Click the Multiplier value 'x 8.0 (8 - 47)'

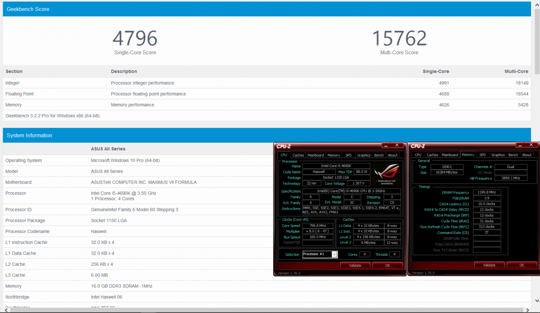318,231
